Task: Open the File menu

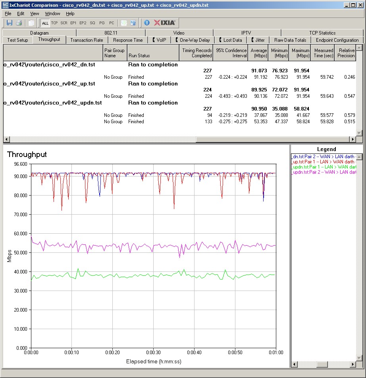Action: 8,14
